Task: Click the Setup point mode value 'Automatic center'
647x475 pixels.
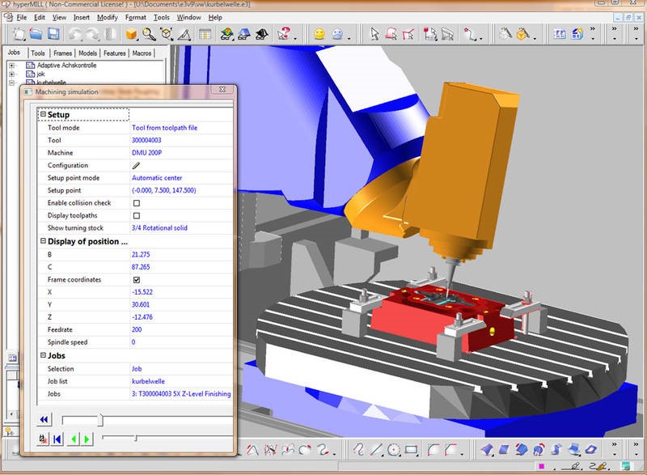Action: pos(157,178)
